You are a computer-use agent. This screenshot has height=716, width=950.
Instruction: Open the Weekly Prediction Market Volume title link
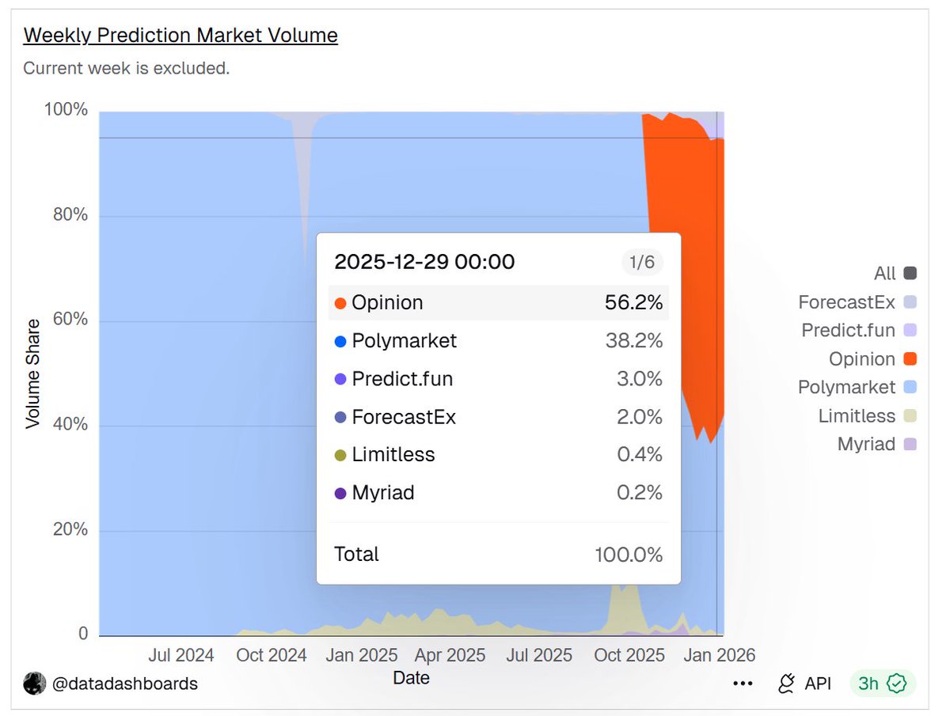(180, 36)
